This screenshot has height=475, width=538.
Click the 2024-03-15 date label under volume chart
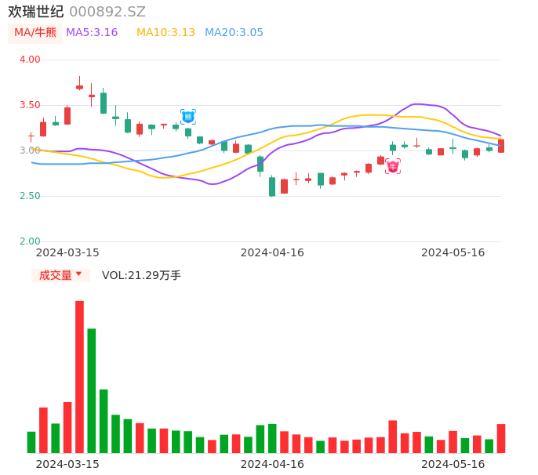click(67, 464)
